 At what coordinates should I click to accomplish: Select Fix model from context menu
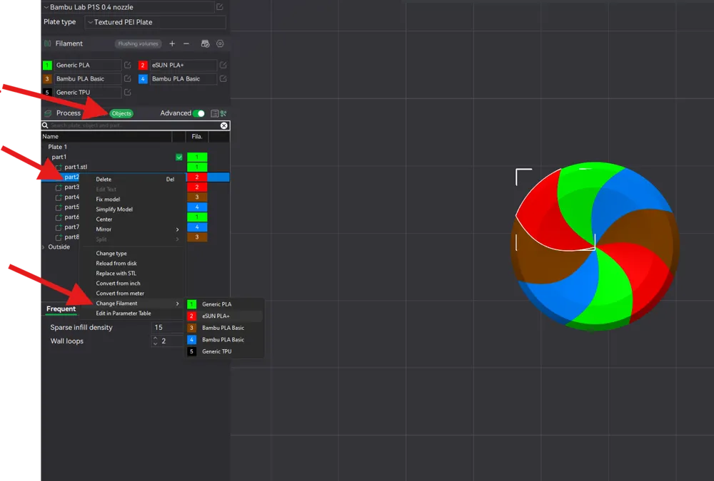pos(109,200)
